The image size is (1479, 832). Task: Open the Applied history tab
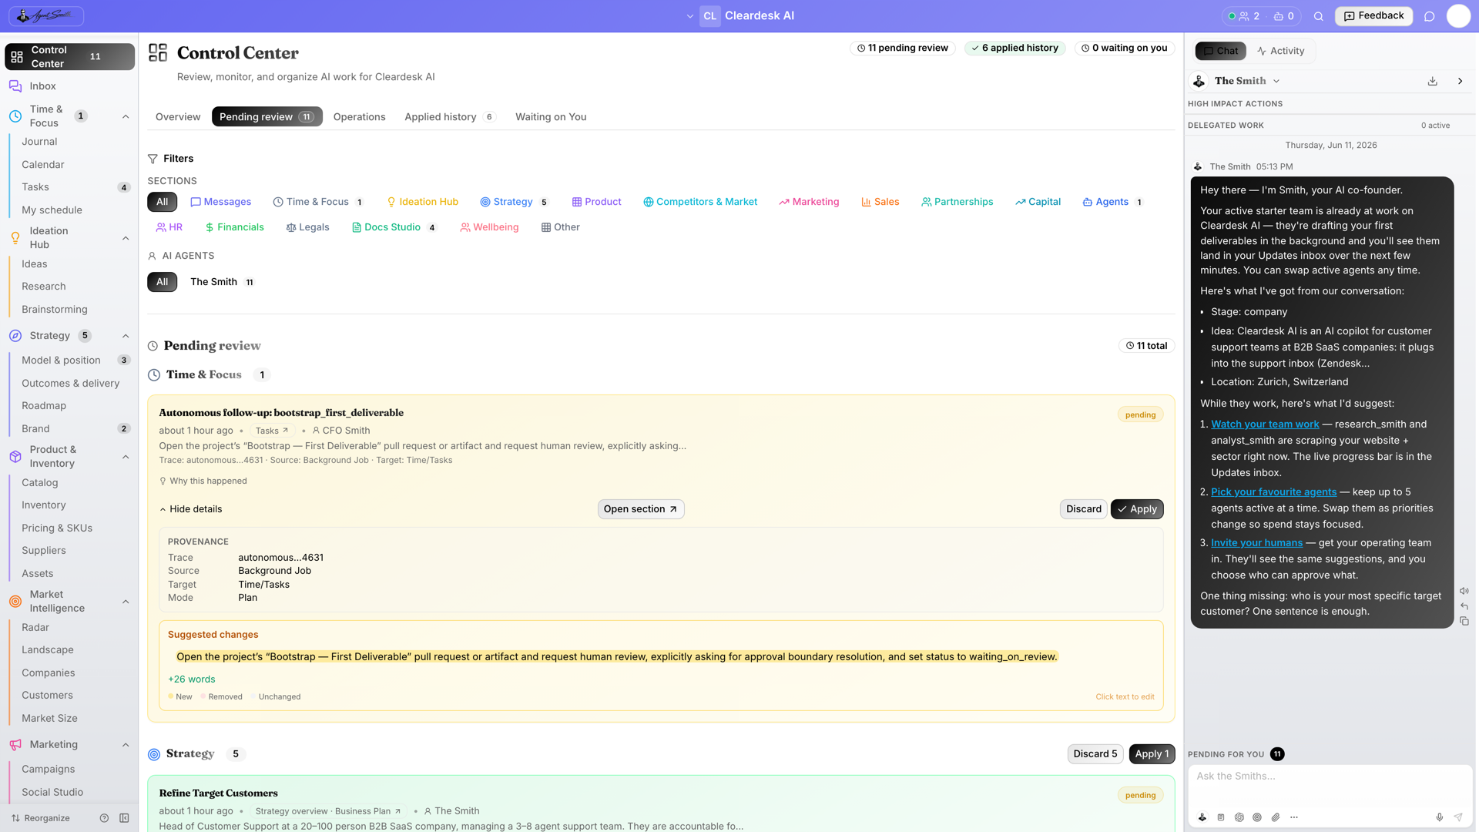coord(450,117)
